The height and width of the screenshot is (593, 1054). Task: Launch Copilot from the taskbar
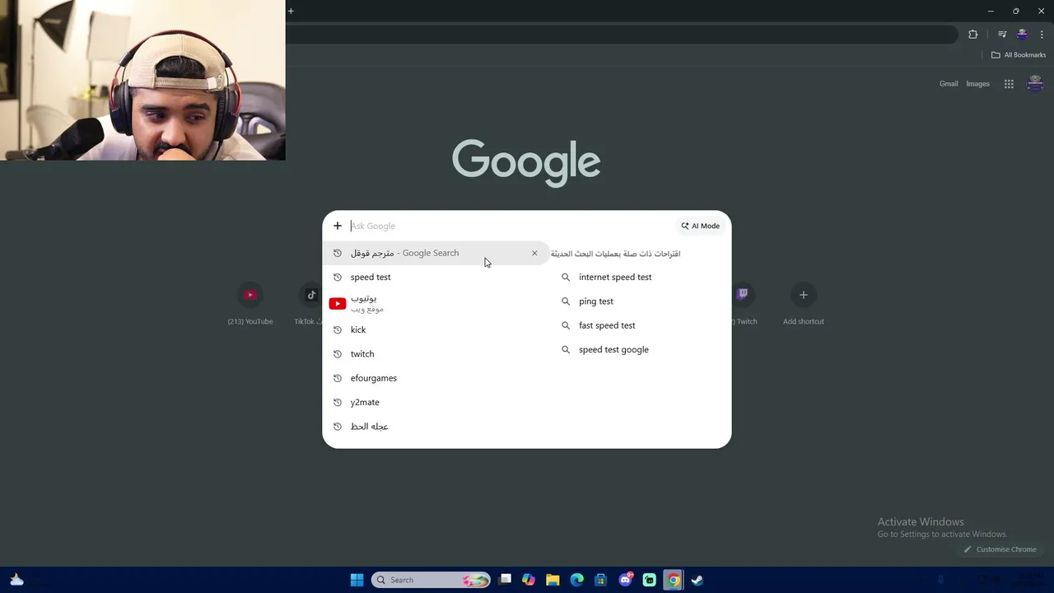pos(529,580)
